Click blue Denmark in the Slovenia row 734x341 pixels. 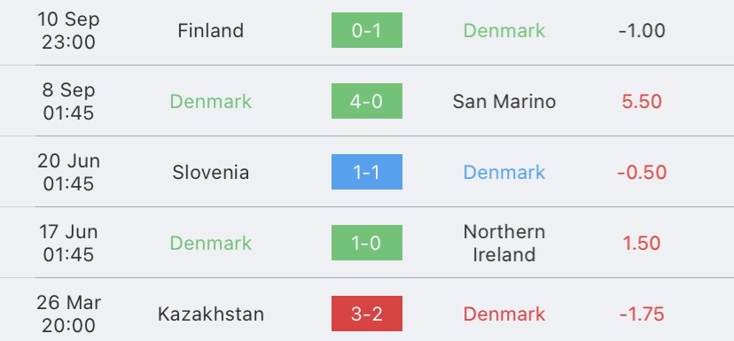pos(504,172)
